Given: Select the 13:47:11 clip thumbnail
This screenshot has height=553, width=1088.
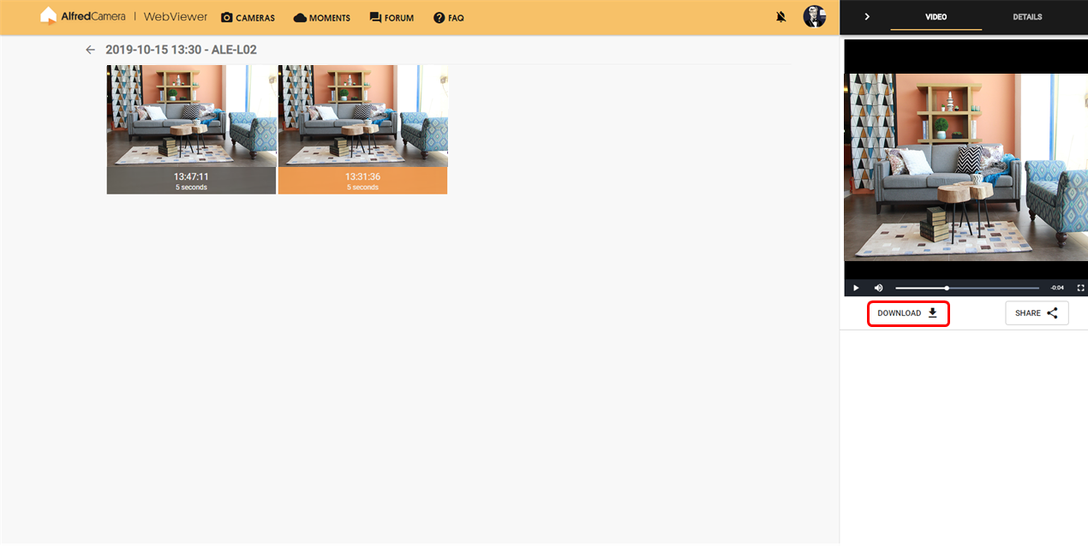Looking at the screenshot, I should (x=191, y=128).
